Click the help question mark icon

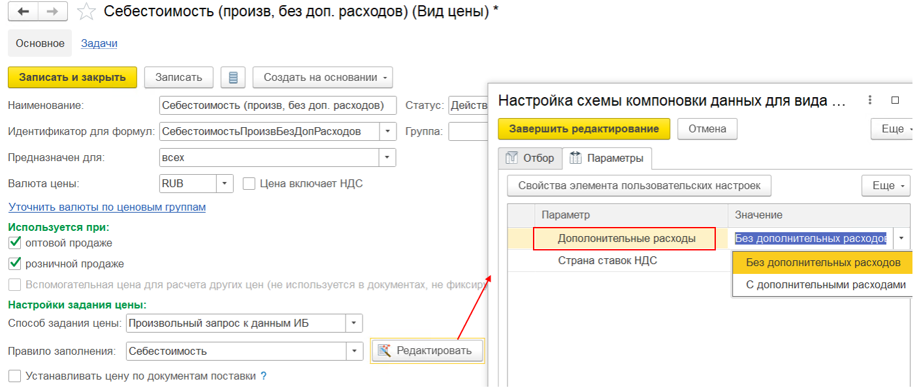pyautogui.click(x=264, y=376)
